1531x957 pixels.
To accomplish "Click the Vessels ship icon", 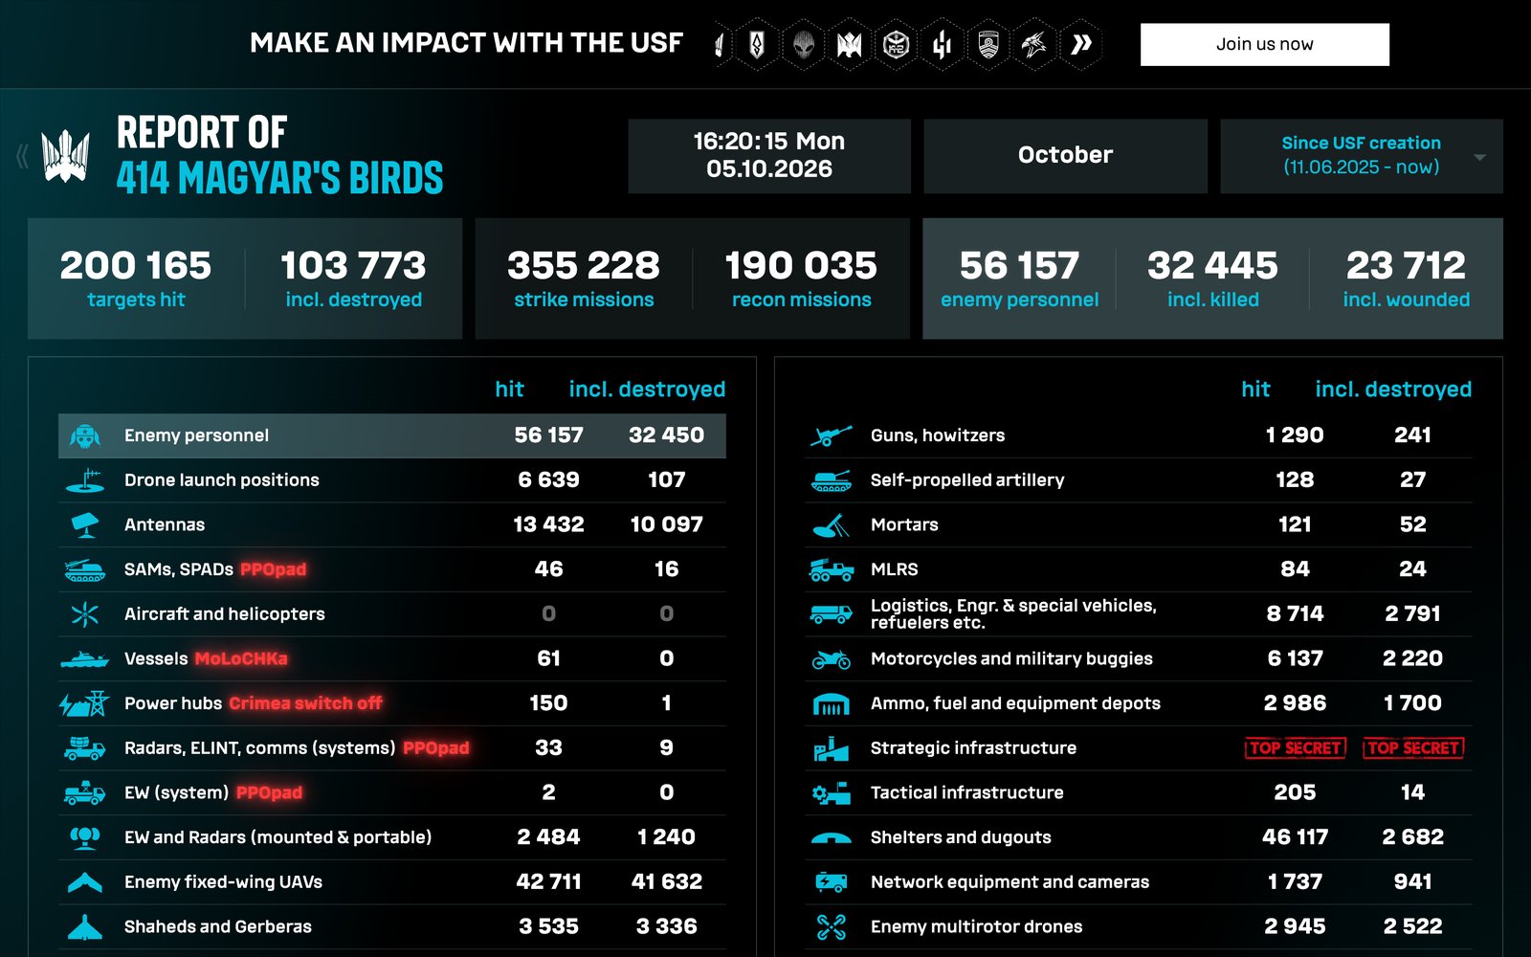I will pyautogui.click(x=85, y=659).
